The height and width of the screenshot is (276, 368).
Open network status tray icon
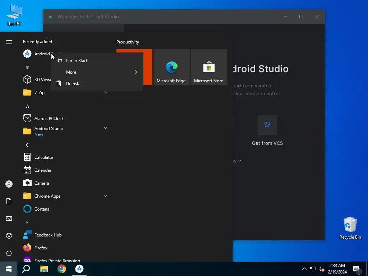(313, 269)
